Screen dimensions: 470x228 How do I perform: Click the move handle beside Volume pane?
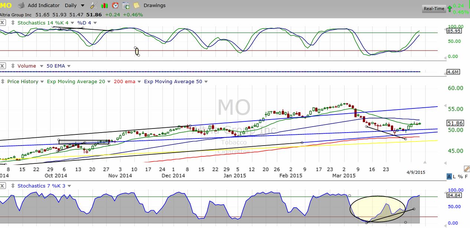pos(13,66)
